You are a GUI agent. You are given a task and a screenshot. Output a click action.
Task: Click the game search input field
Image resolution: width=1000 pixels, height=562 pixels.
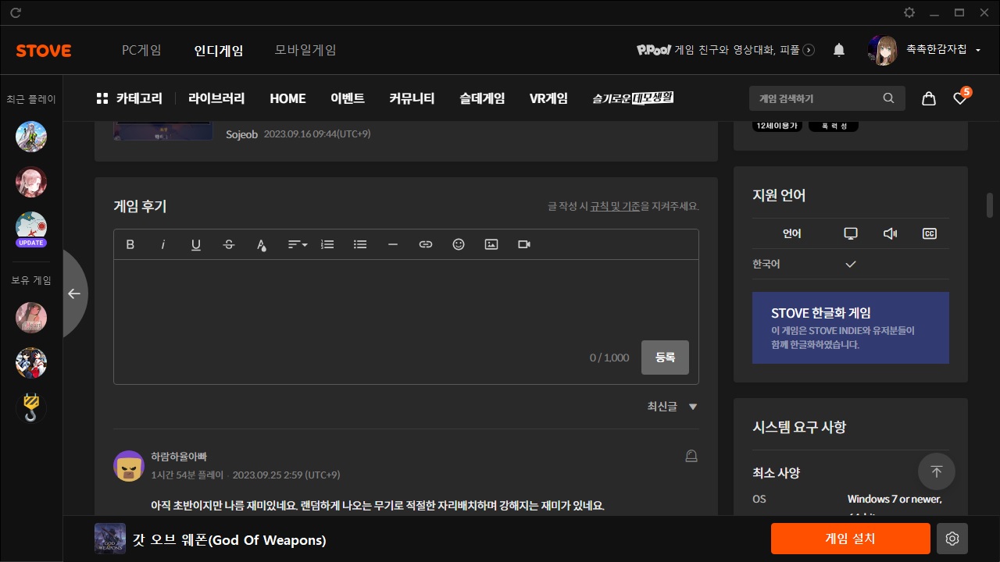pyautogui.click(x=816, y=98)
